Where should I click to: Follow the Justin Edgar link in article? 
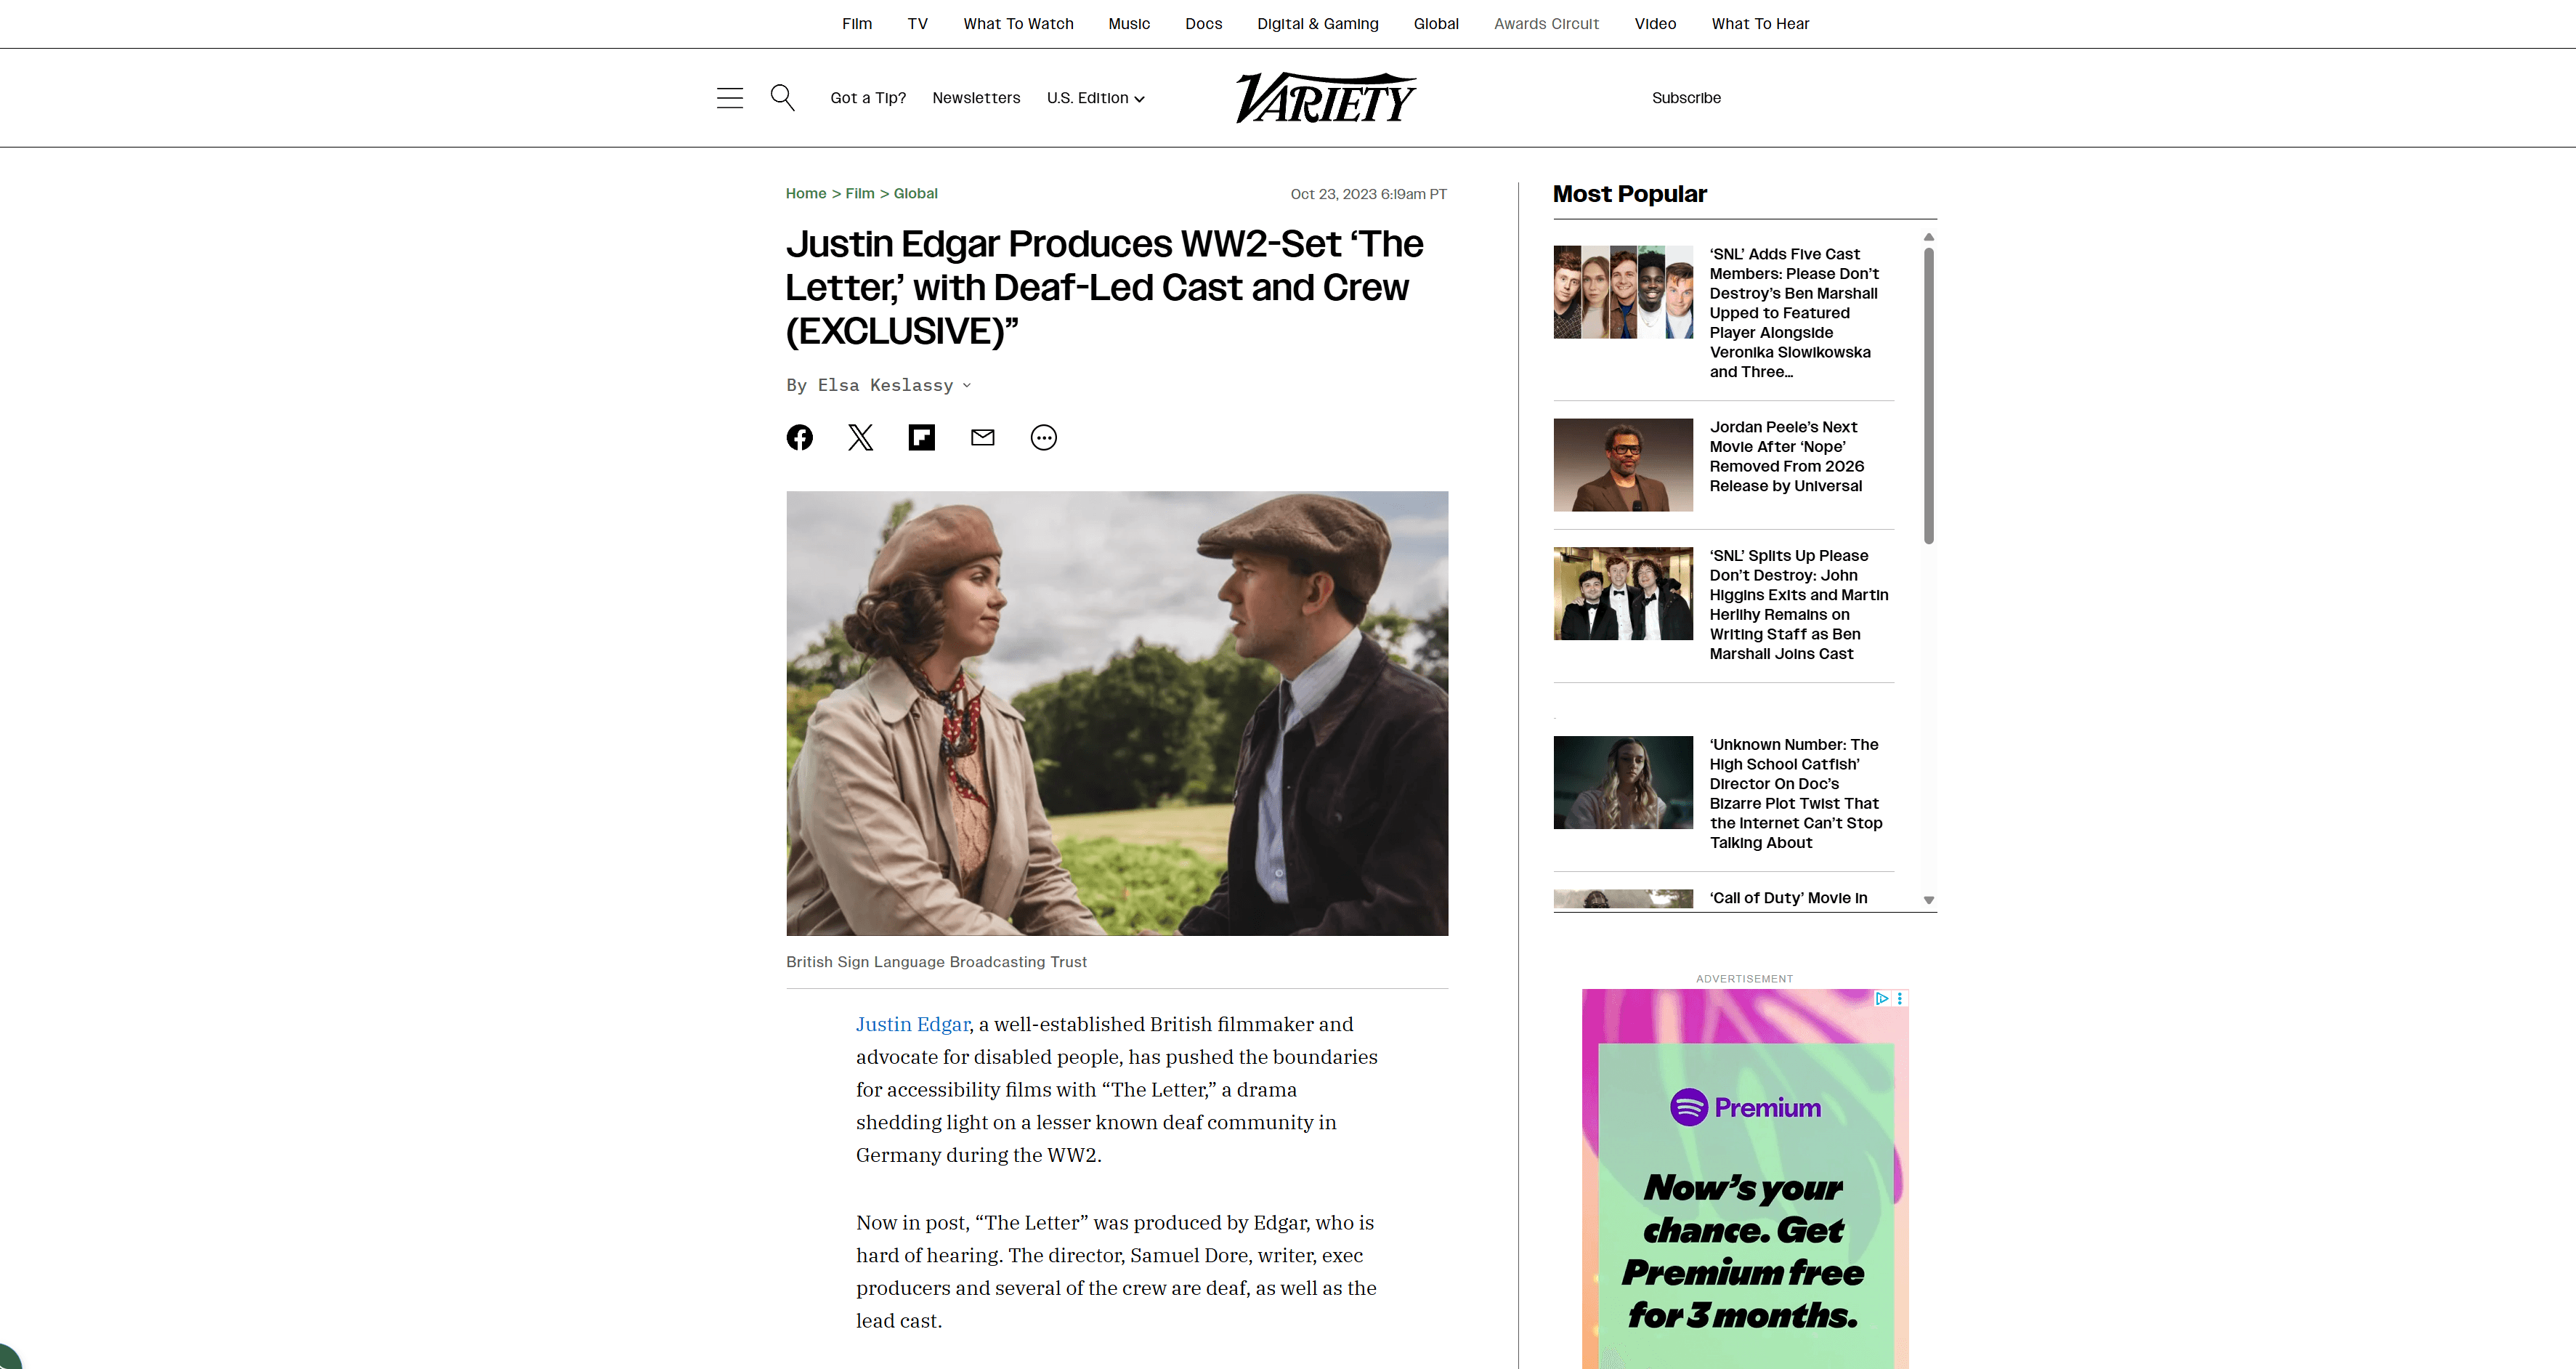(x=912, y=1024)
